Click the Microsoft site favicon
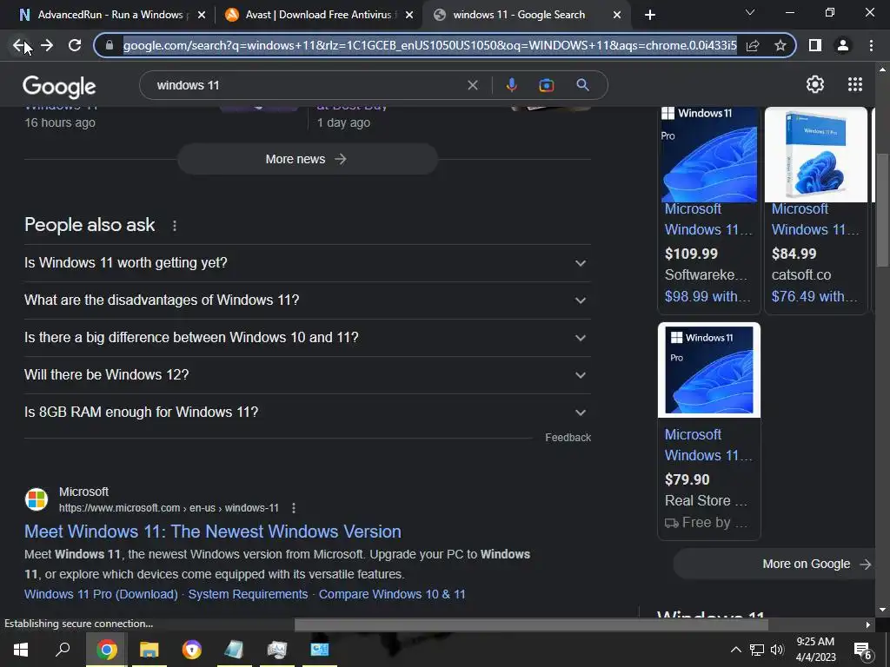The image size is (890, 667). point(37,499)
